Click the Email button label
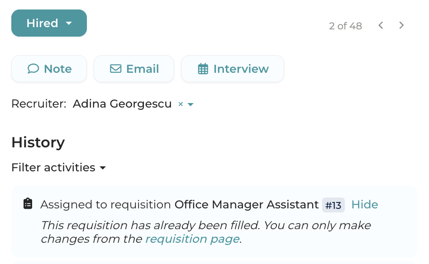This screenshot has width=429, height=264. [x=143, y=69]
